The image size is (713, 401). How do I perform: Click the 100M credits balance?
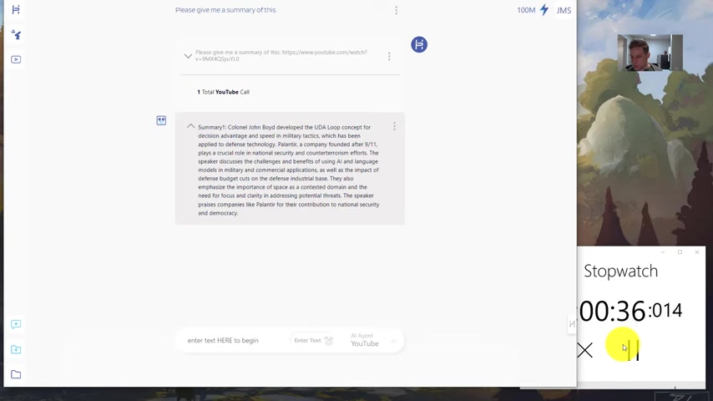point(526,10)
